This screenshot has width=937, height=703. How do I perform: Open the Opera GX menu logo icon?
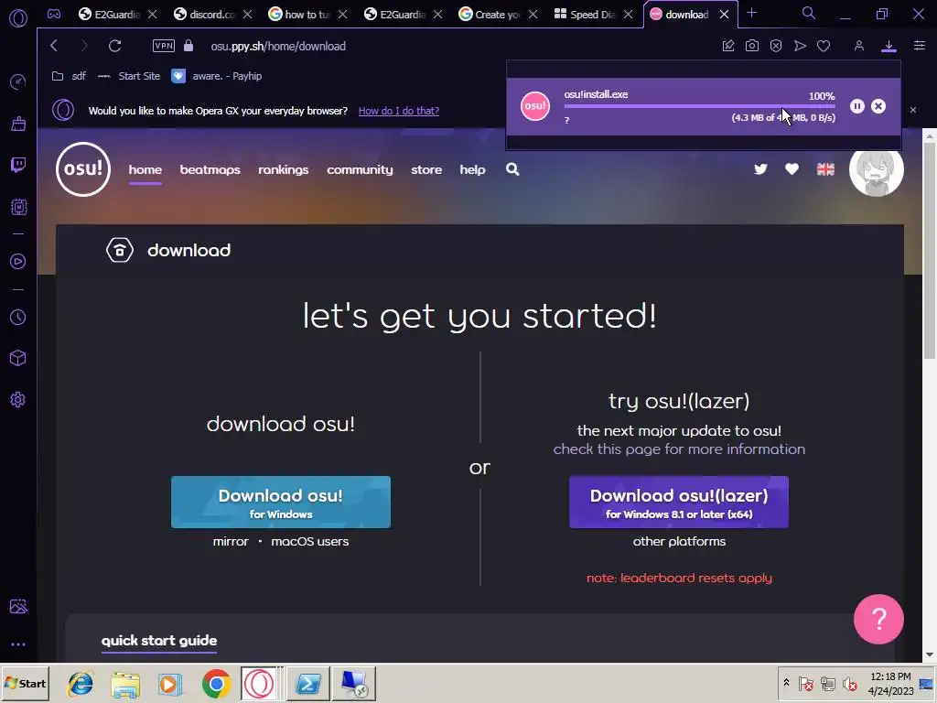18,17
